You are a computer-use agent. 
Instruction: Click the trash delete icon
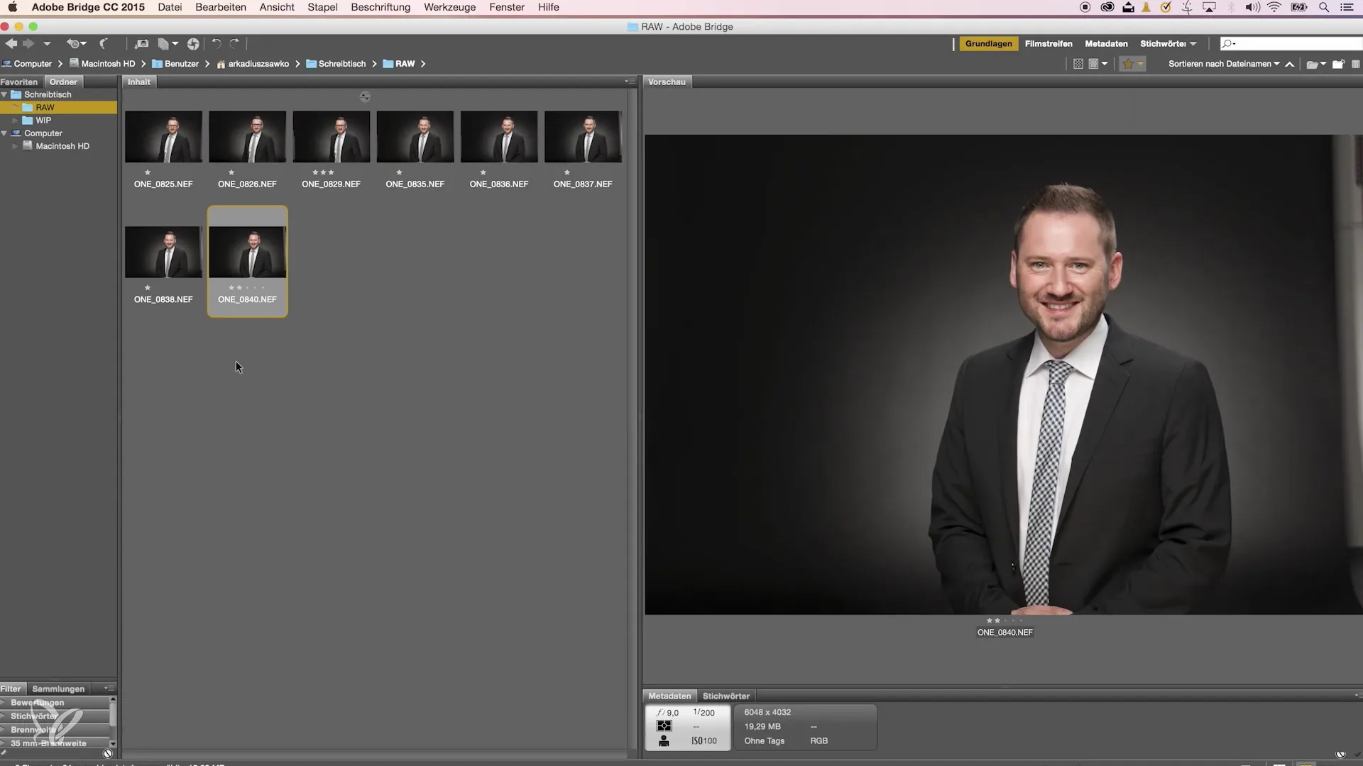(1355, 64)
